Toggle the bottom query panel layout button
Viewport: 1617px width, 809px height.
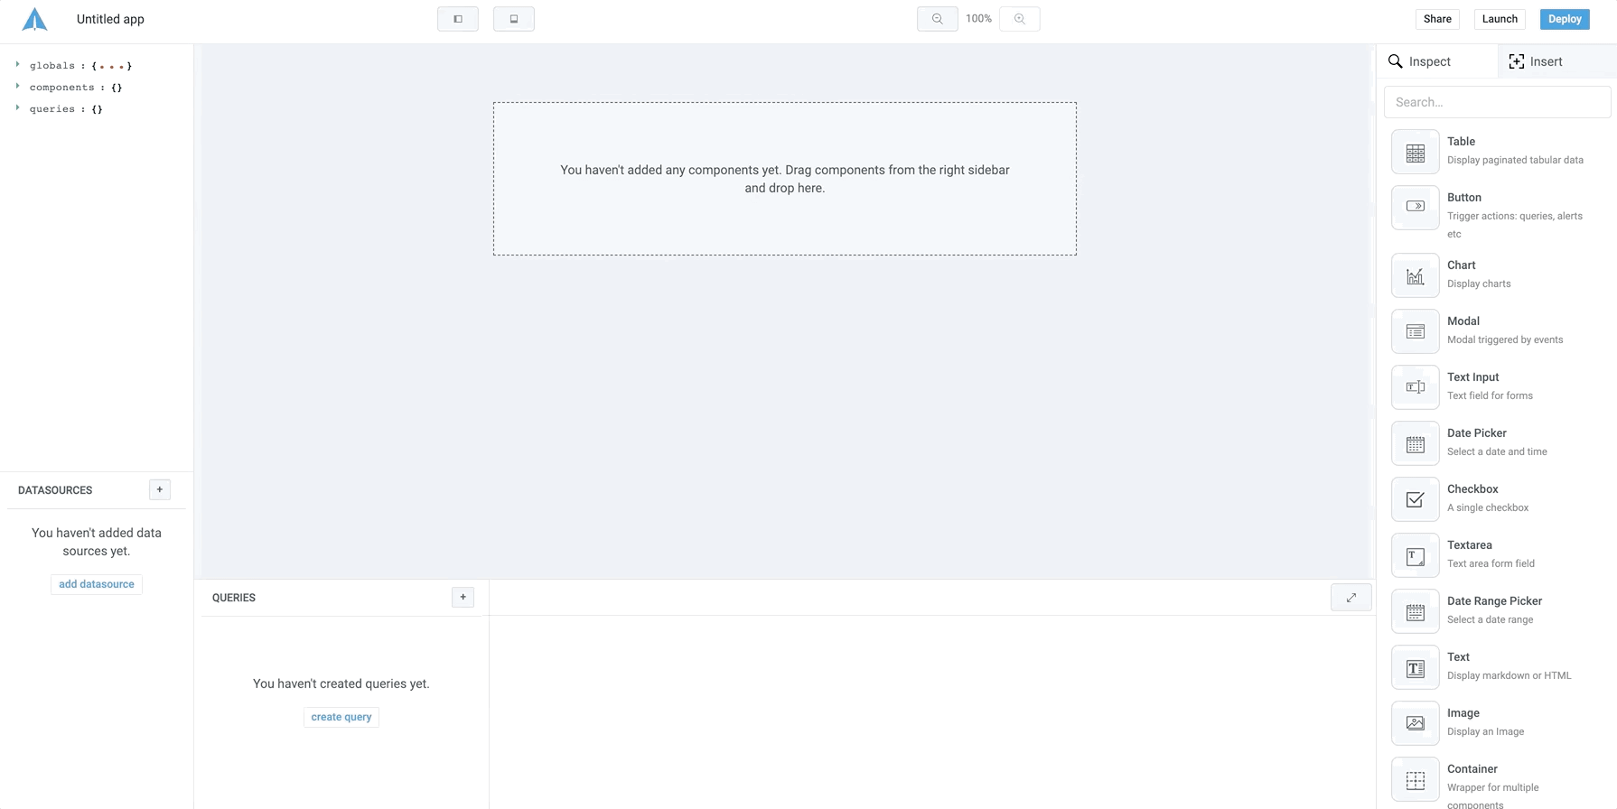pos(513,19)
